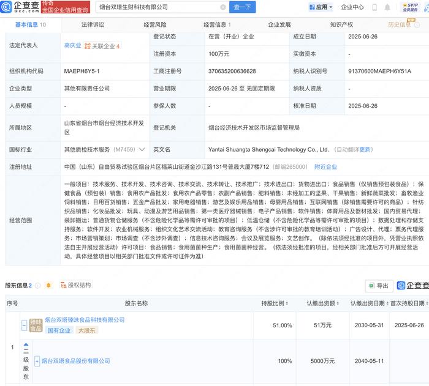Click 2040-05-11 date cell
Viewport: 429px width, 386px height.
[369, 361]
